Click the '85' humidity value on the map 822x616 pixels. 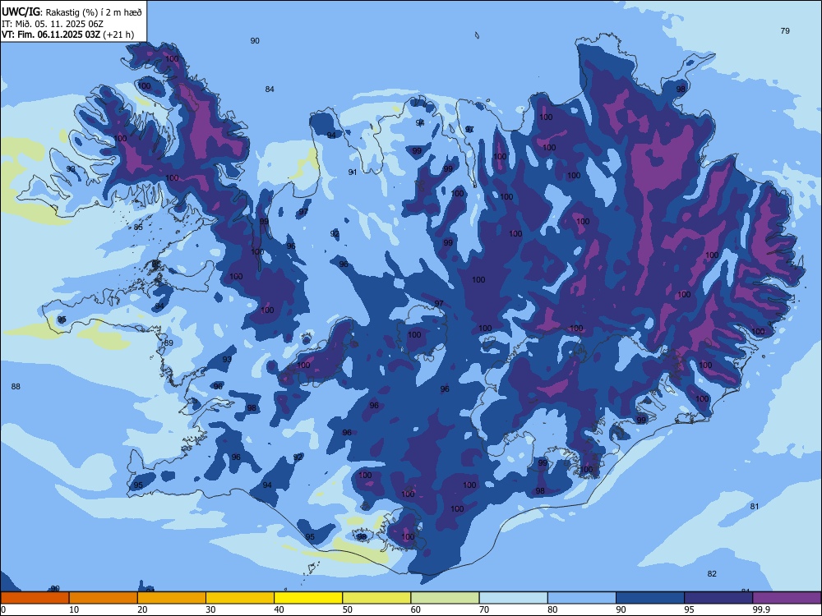tap(138, 227)
